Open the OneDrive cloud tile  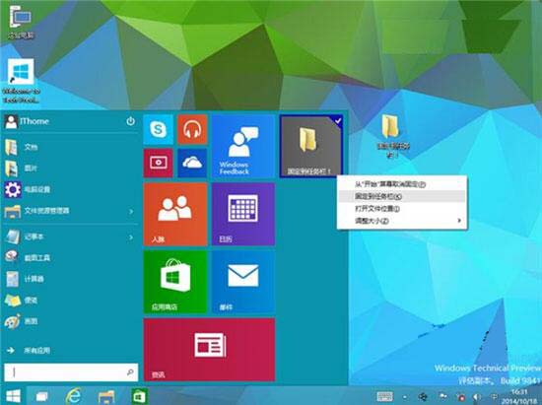pos(192,163)
